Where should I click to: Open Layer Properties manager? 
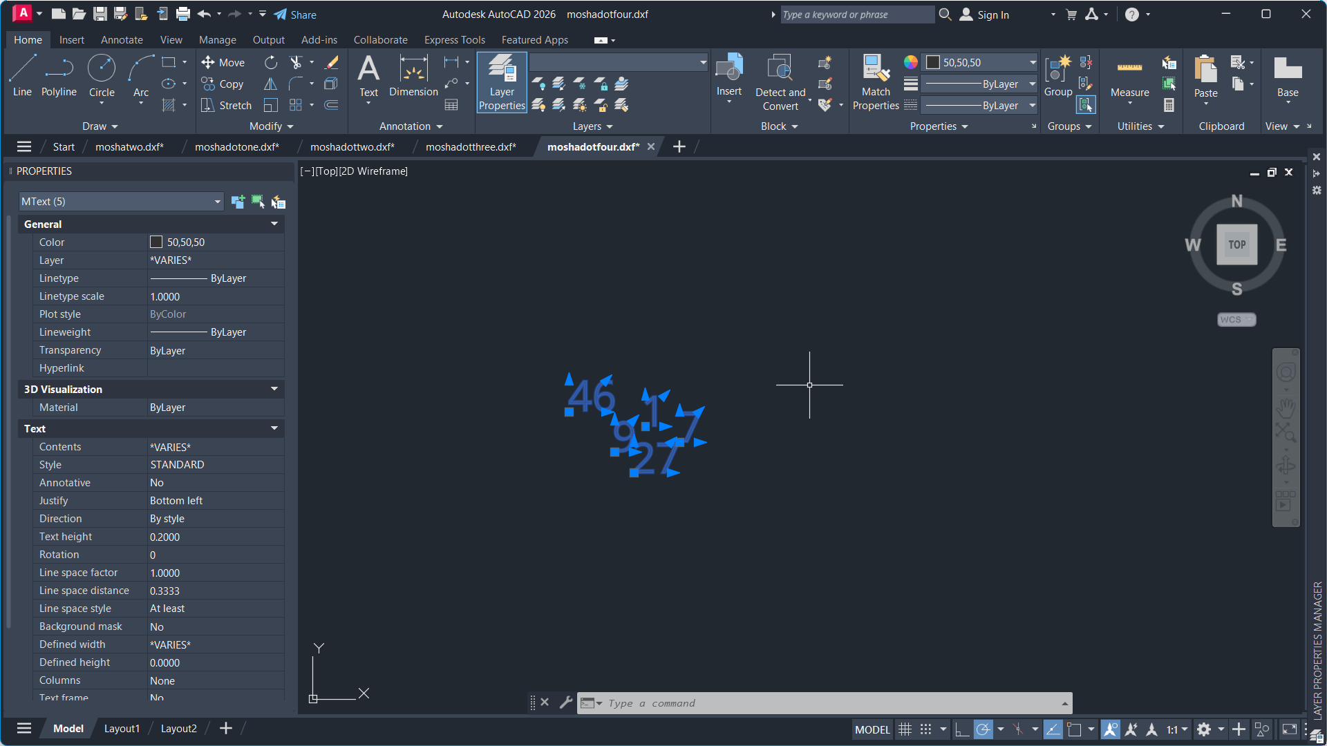tap(502, 82)
